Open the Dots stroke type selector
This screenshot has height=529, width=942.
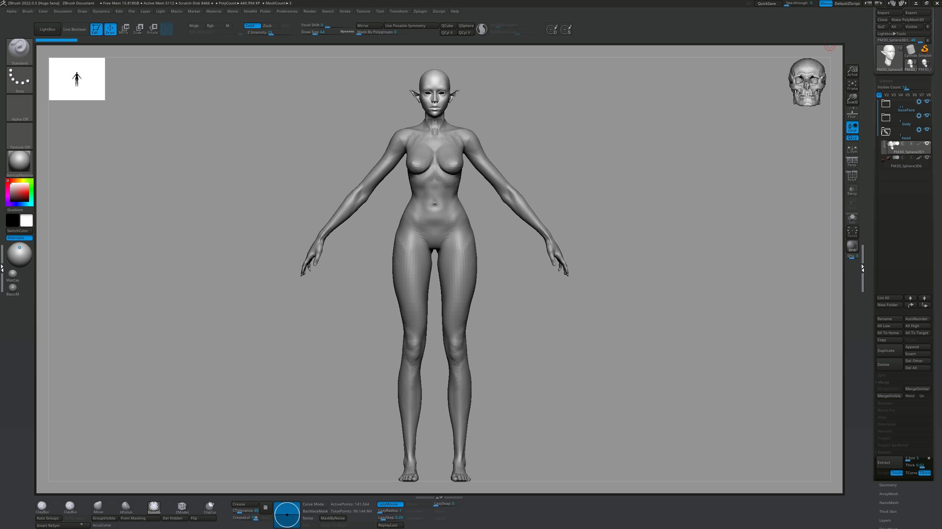click(x=20, y=80)
